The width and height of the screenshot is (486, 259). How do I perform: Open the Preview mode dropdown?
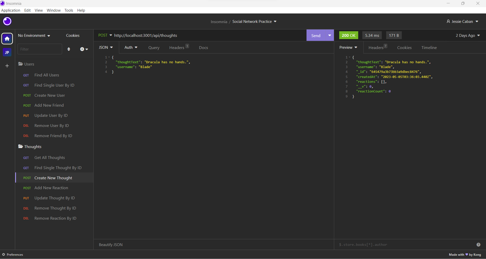348,47
